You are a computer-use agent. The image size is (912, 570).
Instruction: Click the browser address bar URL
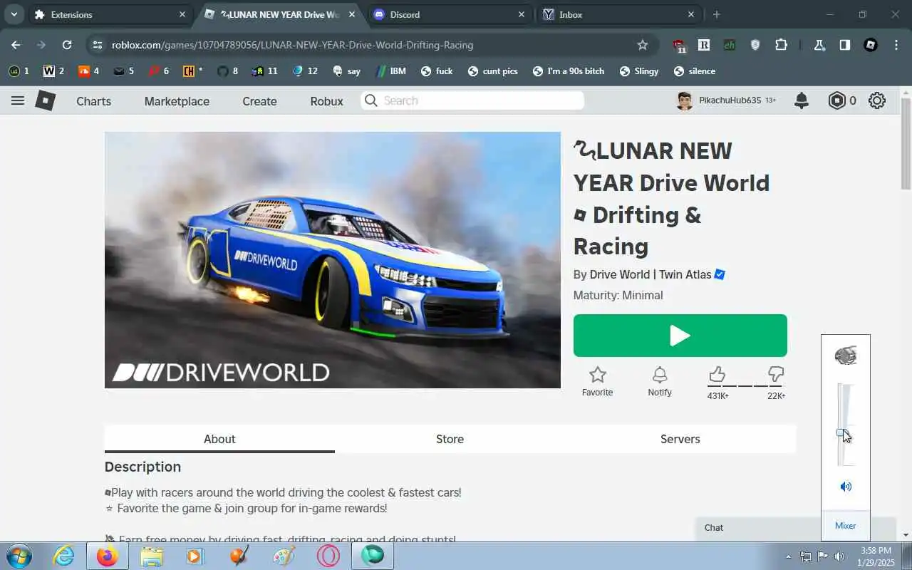[x=292, y=45]
